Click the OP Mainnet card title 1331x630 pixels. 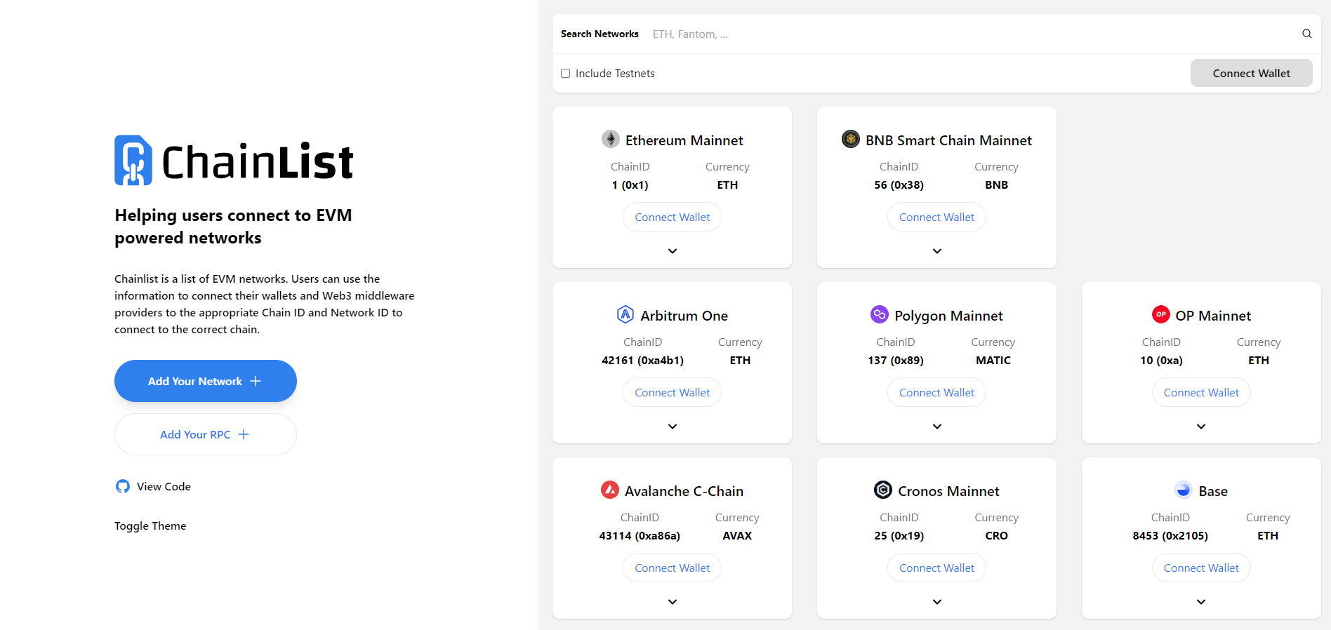click(x=1213, y=316)
